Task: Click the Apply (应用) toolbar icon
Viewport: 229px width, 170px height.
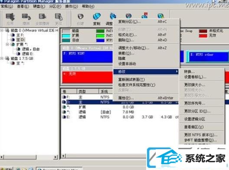Action: [x=10, y=17]
